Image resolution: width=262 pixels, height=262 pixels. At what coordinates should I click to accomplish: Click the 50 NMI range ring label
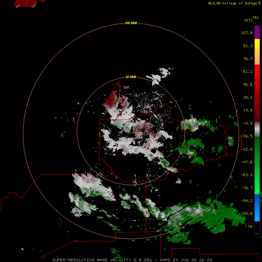(131, 77)
